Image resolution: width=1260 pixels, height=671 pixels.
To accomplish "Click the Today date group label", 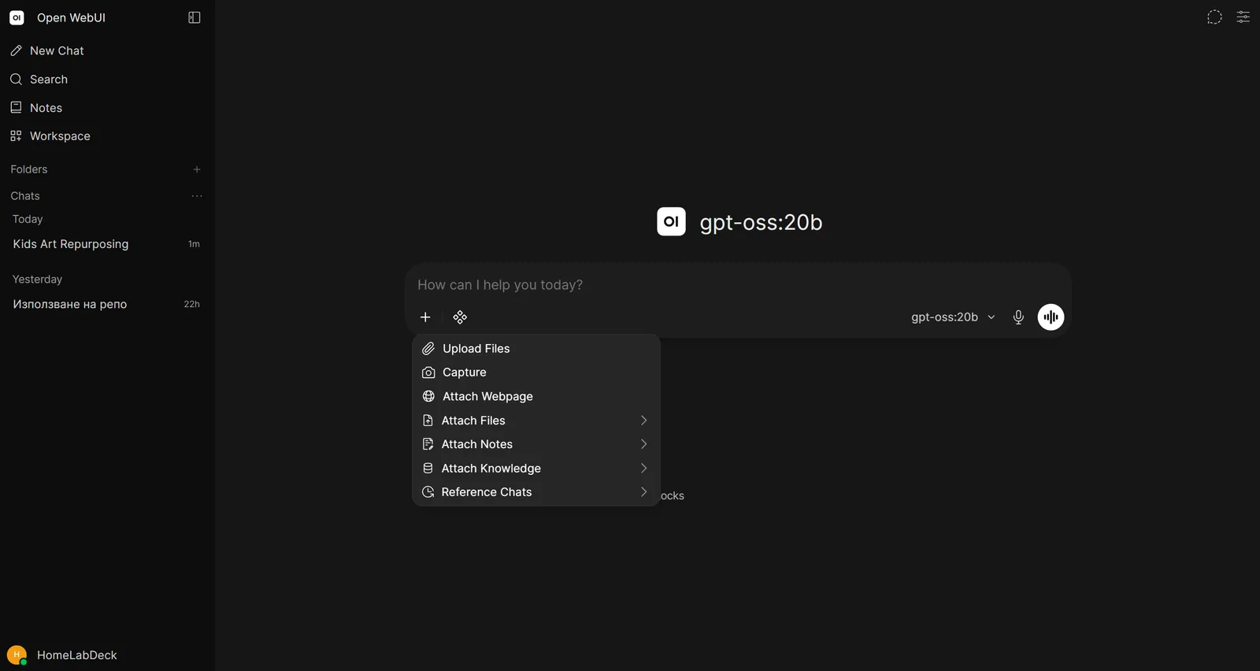I will 28,220.
